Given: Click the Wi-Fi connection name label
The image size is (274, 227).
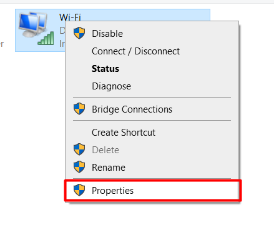Looking at the screenshot, I should (x=70, y=17).
